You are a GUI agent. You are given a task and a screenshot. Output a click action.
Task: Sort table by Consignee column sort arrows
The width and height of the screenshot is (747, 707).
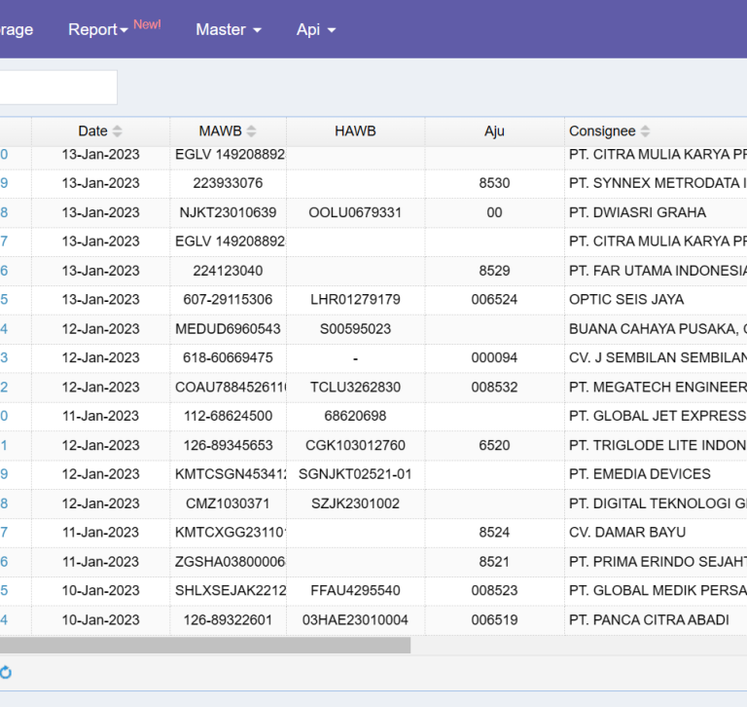tap(645, 131)
